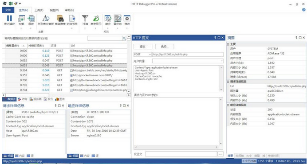
Task: Click the 重定向 redirect rule icon
Action: pos(118,19)
